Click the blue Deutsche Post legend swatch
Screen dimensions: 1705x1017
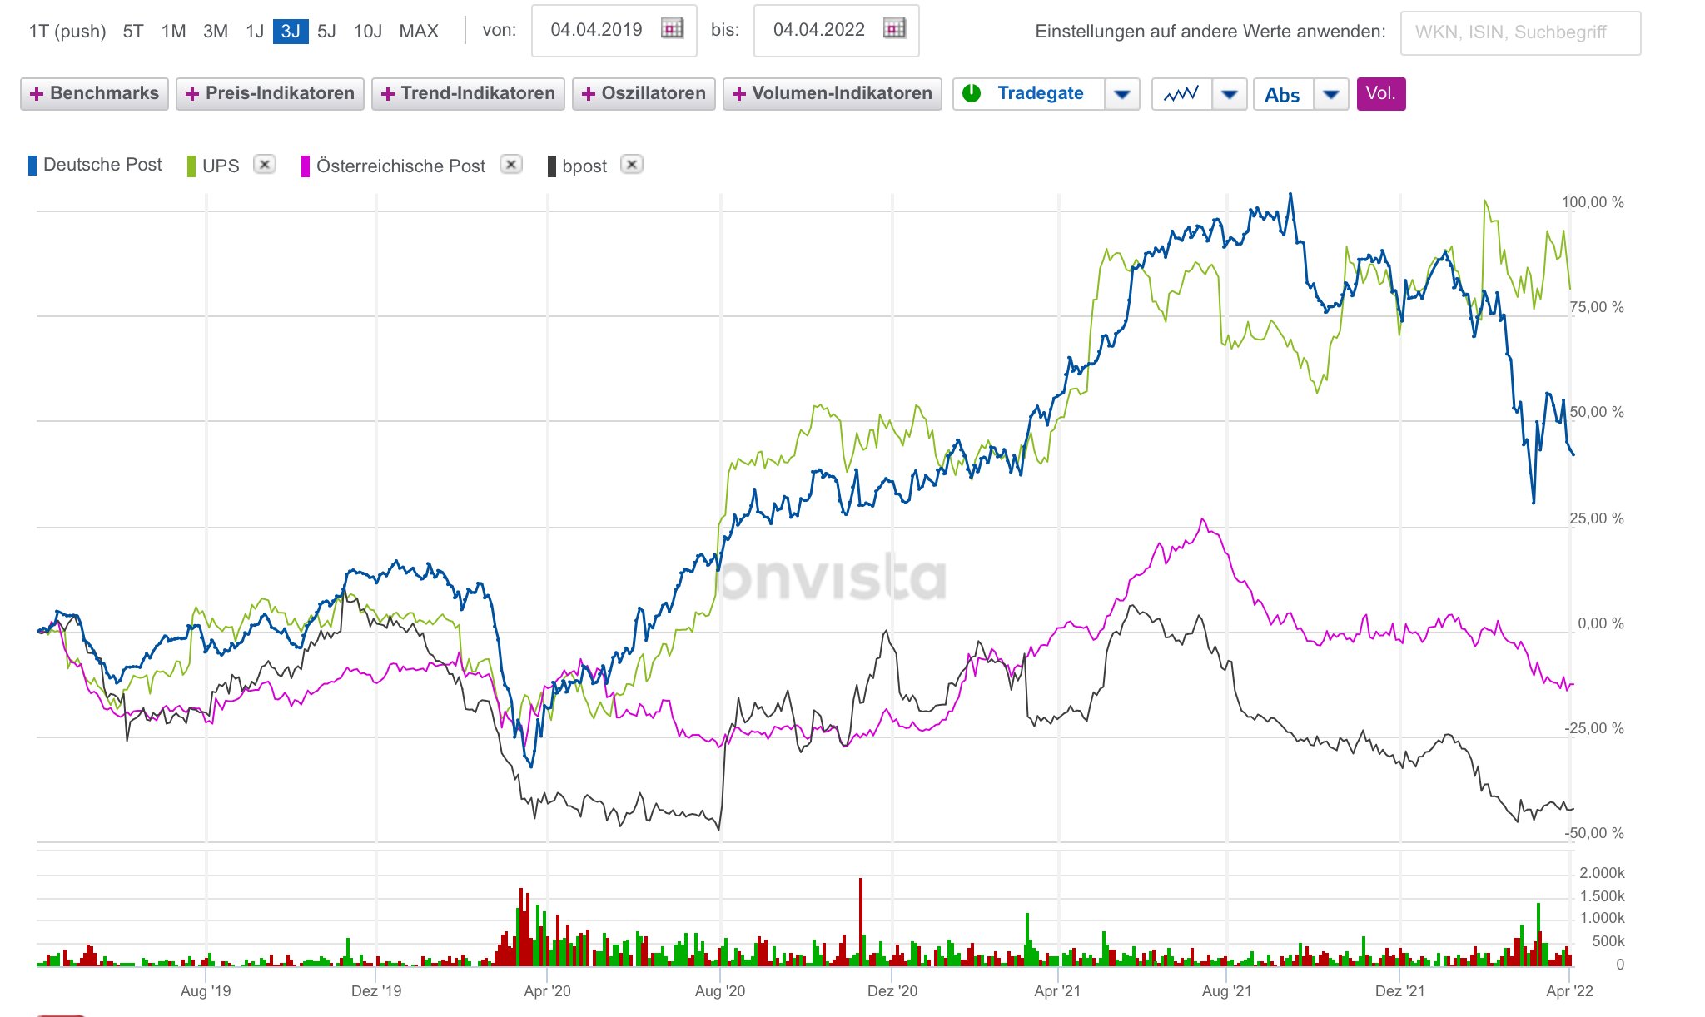(x=32, y=165)
